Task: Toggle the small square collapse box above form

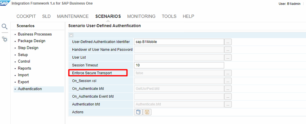Action: pyautogui.click(x=71, y=35)
